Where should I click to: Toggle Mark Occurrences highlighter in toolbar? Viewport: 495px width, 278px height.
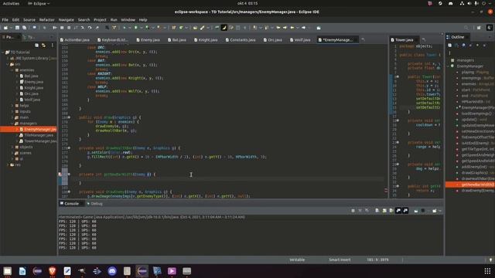click(224, 28)
